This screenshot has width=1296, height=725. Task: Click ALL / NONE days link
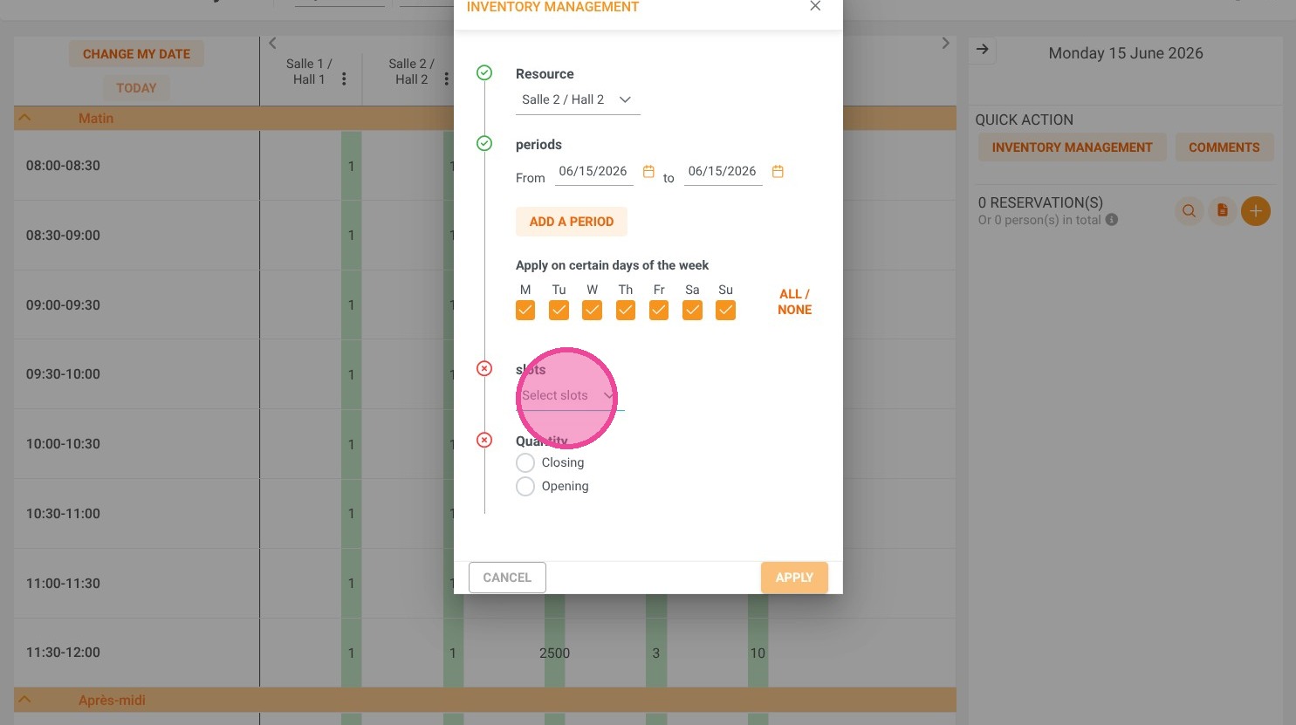point(794,302)
